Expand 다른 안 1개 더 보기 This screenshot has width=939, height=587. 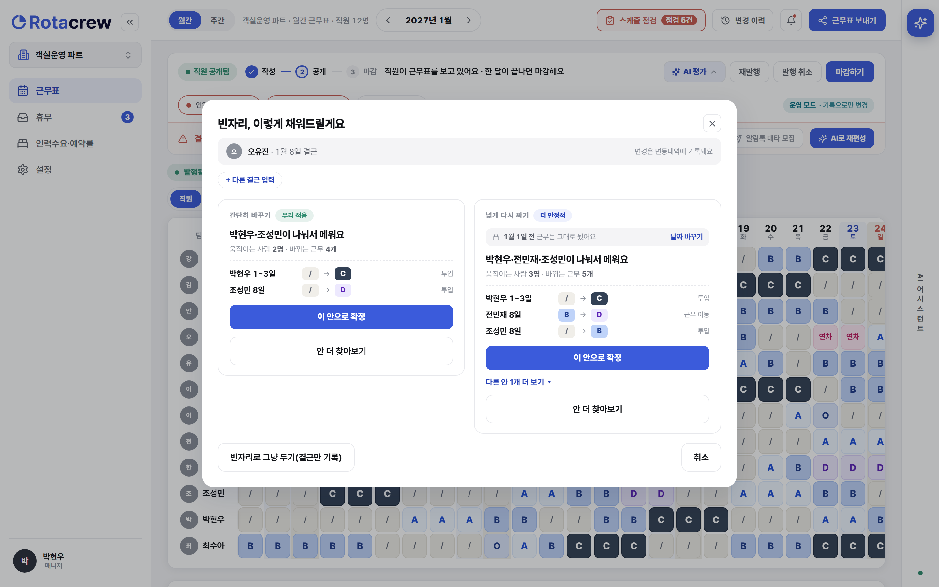click(x=518, y=382)
